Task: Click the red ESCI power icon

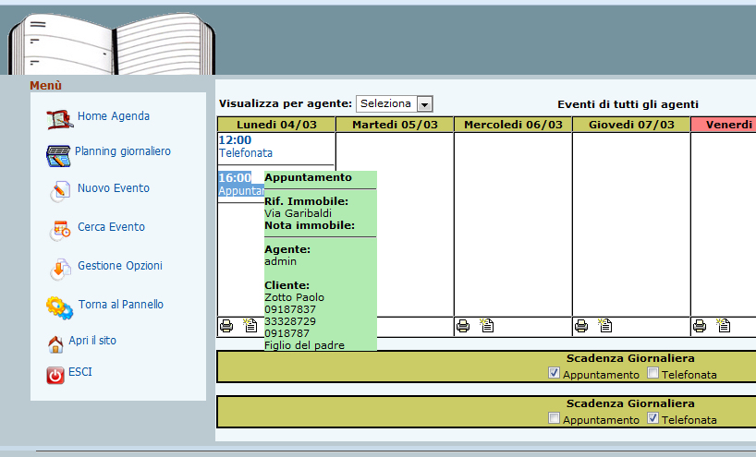Action: point(55,375)
